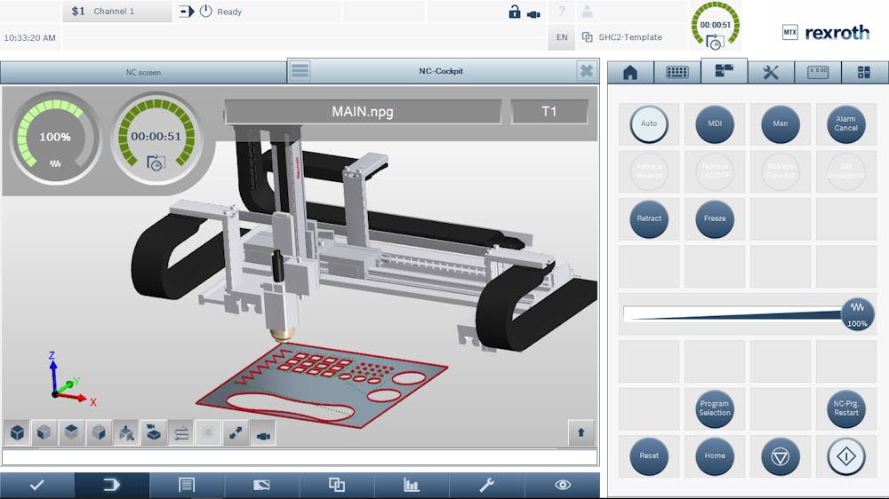Click the fit-to-view diagonal arrows icon

tap(236, 433)
